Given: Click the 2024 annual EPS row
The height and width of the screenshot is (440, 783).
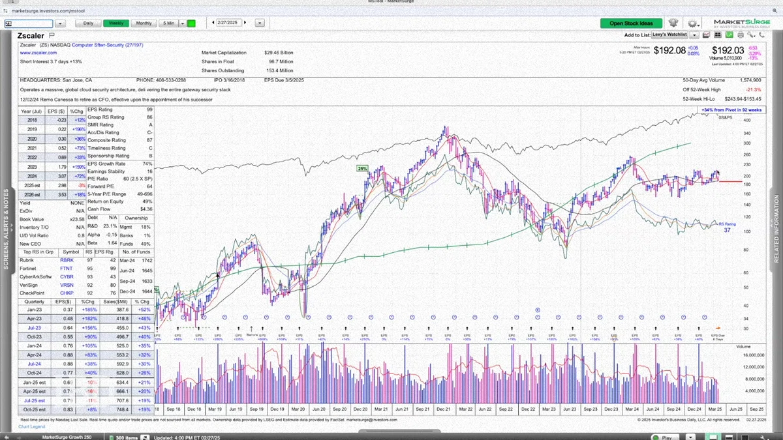Looking at the screenshot, I should 52,176.
